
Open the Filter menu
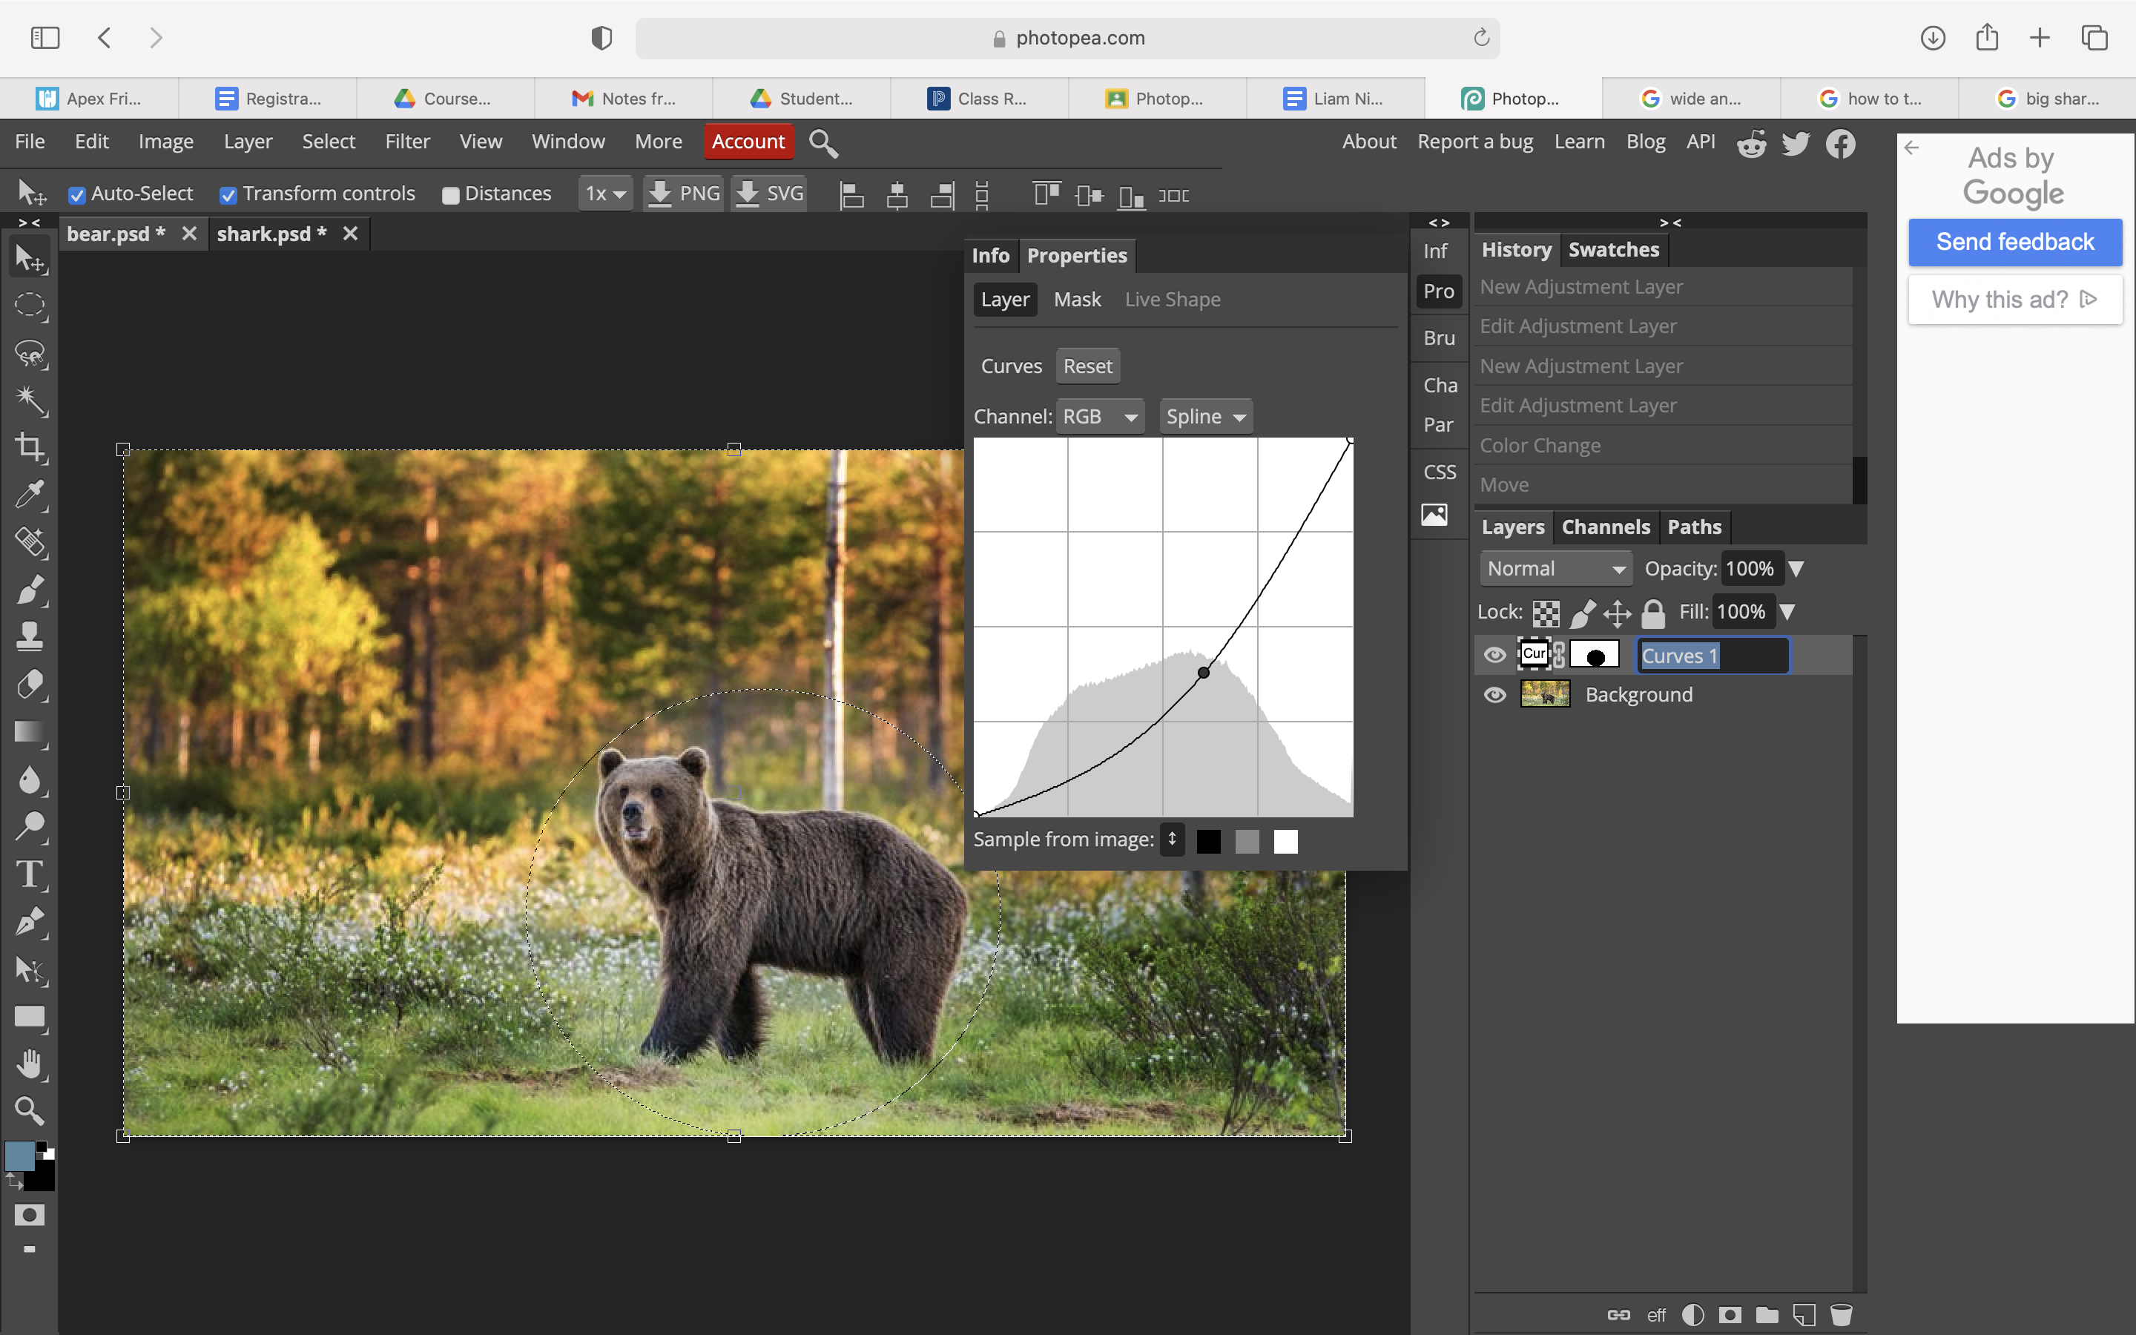click(407, 141)
